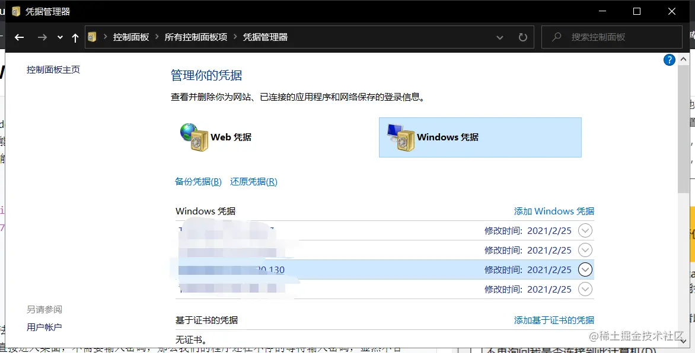Click the scrollbar down arrow
Image resolution: width=695 pixels, height=353 pixels.
point(683,342)
